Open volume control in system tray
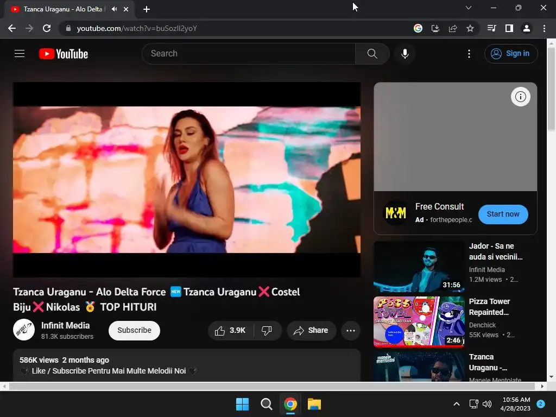Screen dimensions: 556x417 (487, 404)
